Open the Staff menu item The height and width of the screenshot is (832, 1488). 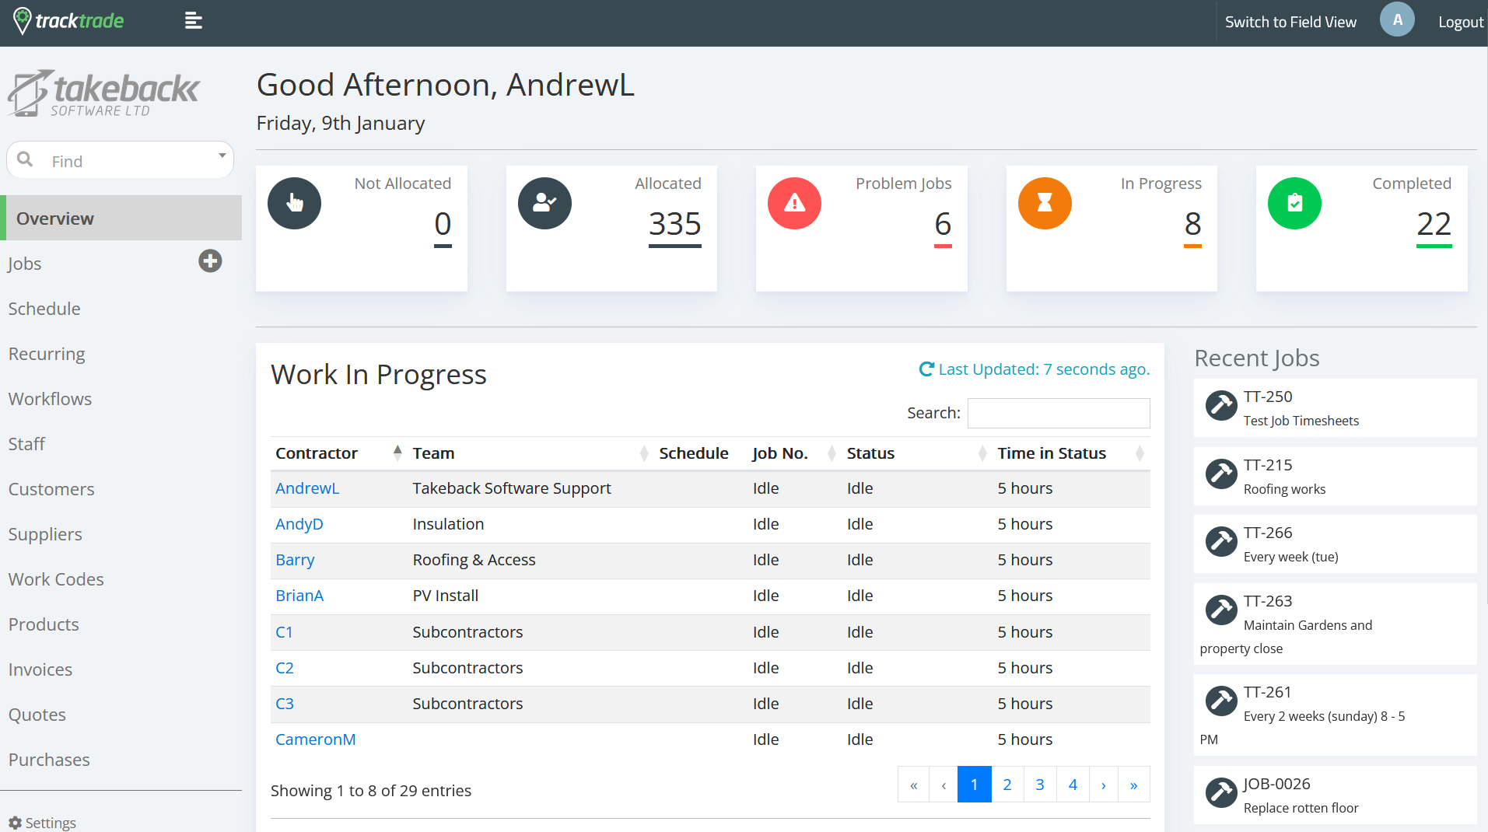26,444
